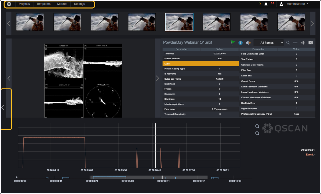The width and height of the screenshot is (321, 194).
Task: Open the Templates menu
Action: 44,4
